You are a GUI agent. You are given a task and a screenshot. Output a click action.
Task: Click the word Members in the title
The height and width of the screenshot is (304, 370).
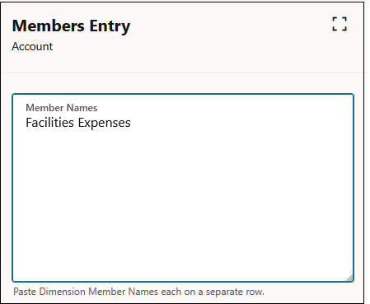[48, 26]
